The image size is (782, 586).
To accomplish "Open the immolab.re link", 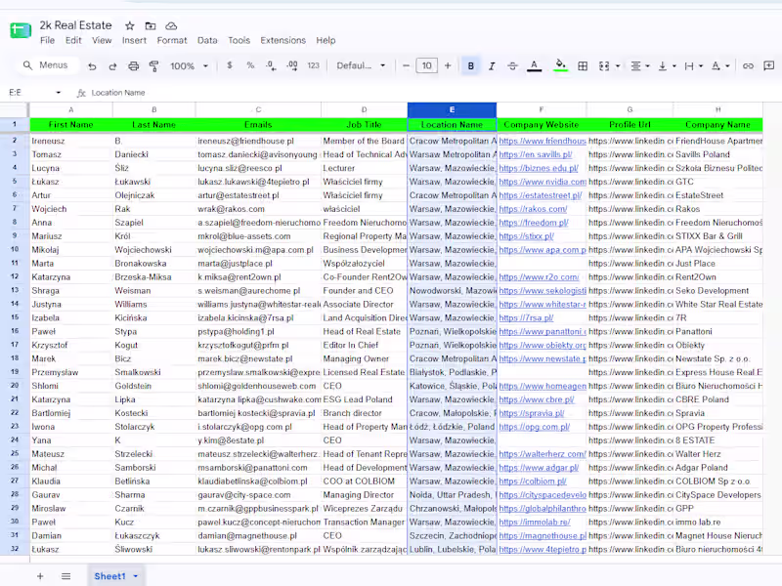I will (534, 523).
